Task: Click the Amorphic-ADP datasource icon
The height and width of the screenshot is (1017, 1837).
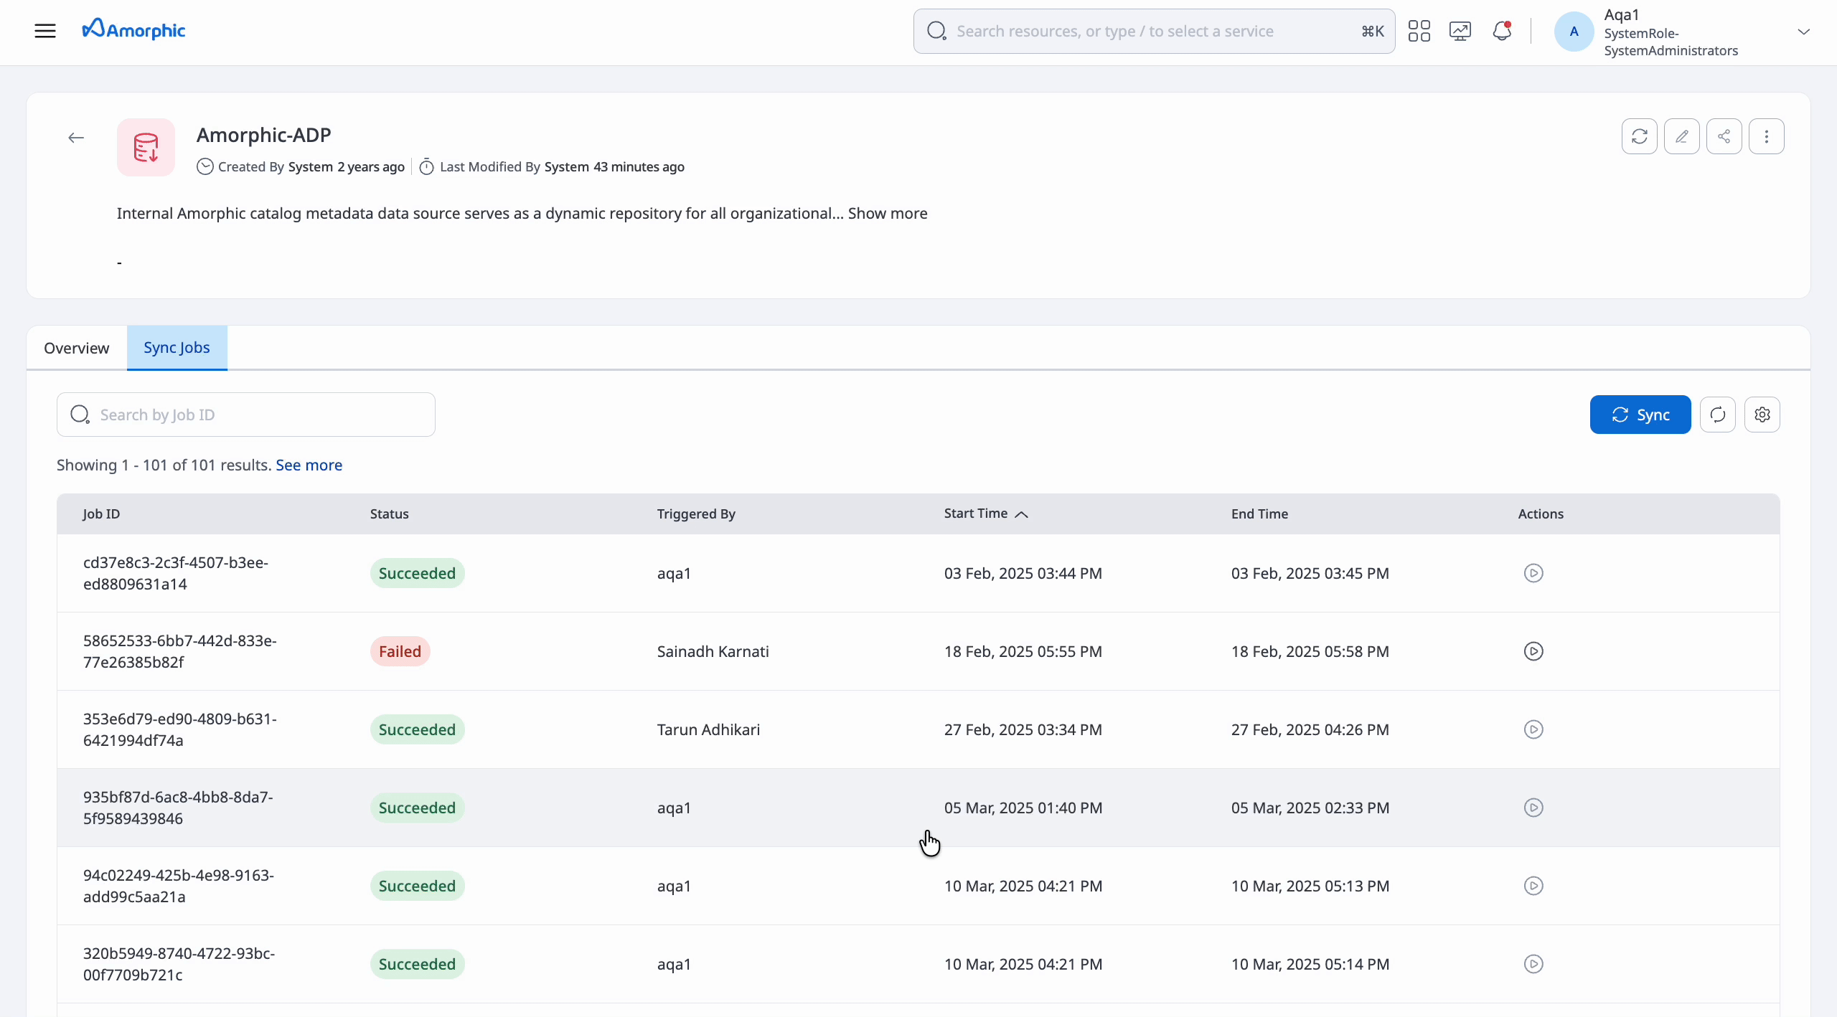Action: point(146,147)
